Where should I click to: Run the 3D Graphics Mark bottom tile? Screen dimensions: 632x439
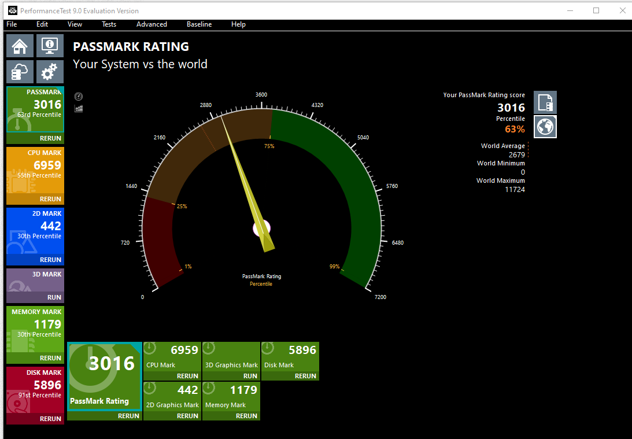pyautogui.click(x=231, y=376)
